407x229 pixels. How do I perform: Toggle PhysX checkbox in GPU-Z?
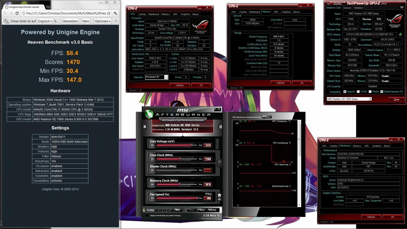[370, 92]
